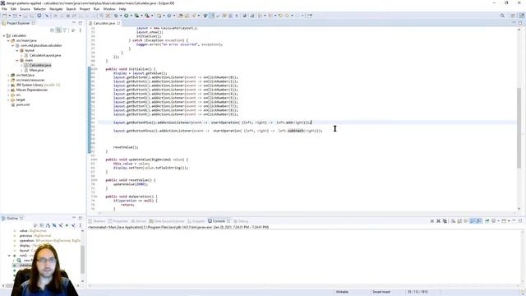
Task: Expand the target folder
Action: (8, 99)
